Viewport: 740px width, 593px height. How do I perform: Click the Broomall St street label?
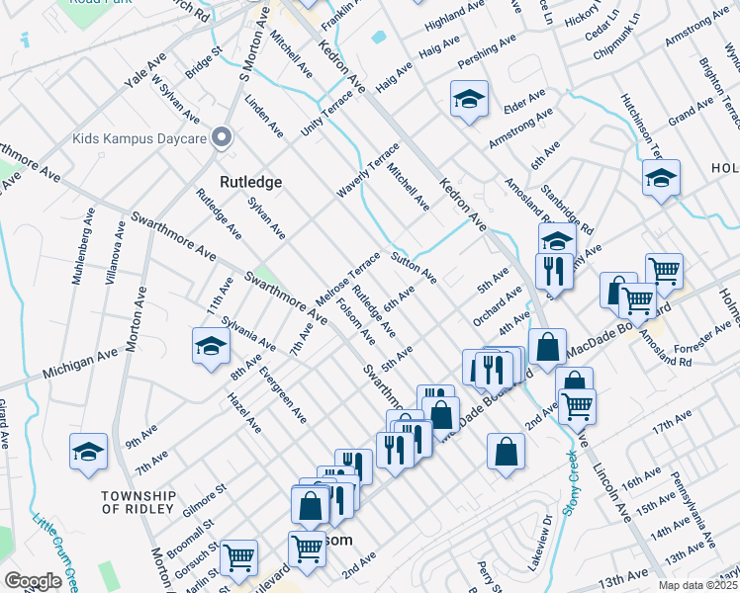[190, 539]
